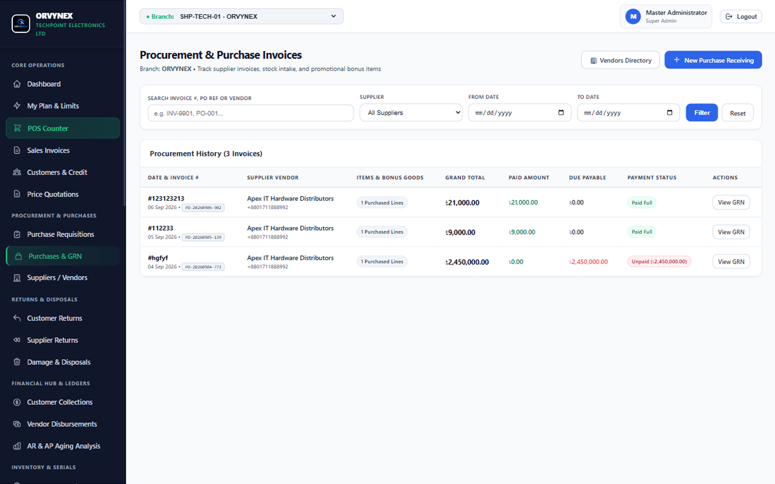Screen dimensions: 775x484
Task: Open AR & AP Aging Analysis page
Action: click(x=62, y=446)
